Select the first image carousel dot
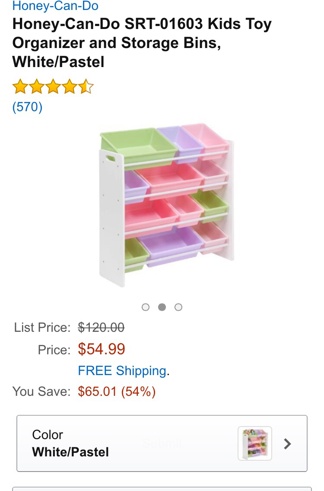The width and height of the screenshot is (324, 491). tap(146, 307)
